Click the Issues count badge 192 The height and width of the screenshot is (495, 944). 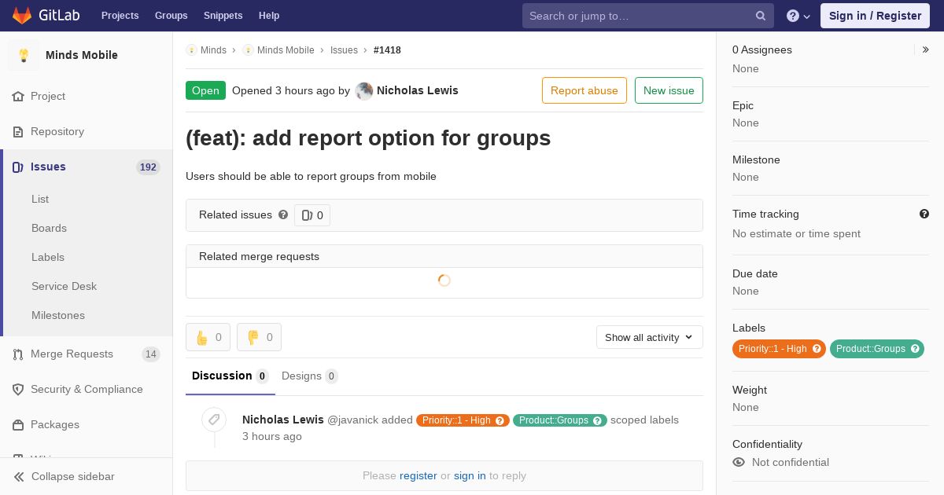tap(148, 167)
